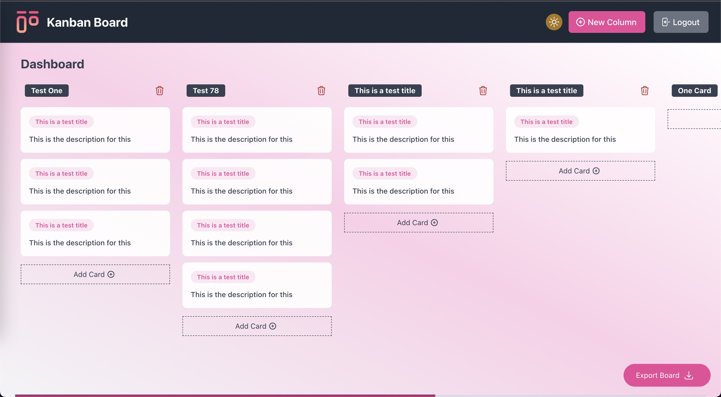Delete the Test 78 column trash icon
This screenshot has height=397, width=721.
(321, 90)
